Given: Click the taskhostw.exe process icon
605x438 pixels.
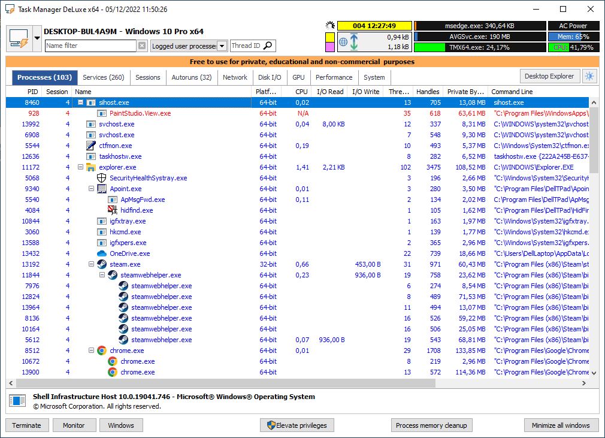Looking at the screenshot, I should 91,156.
